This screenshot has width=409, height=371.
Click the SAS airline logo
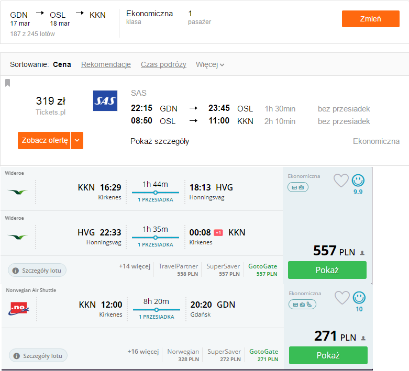coord(105,100)
